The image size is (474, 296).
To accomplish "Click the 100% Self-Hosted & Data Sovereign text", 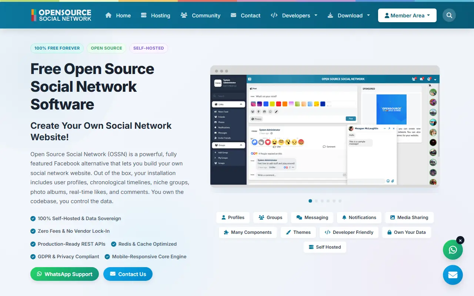I will [79, 219].
